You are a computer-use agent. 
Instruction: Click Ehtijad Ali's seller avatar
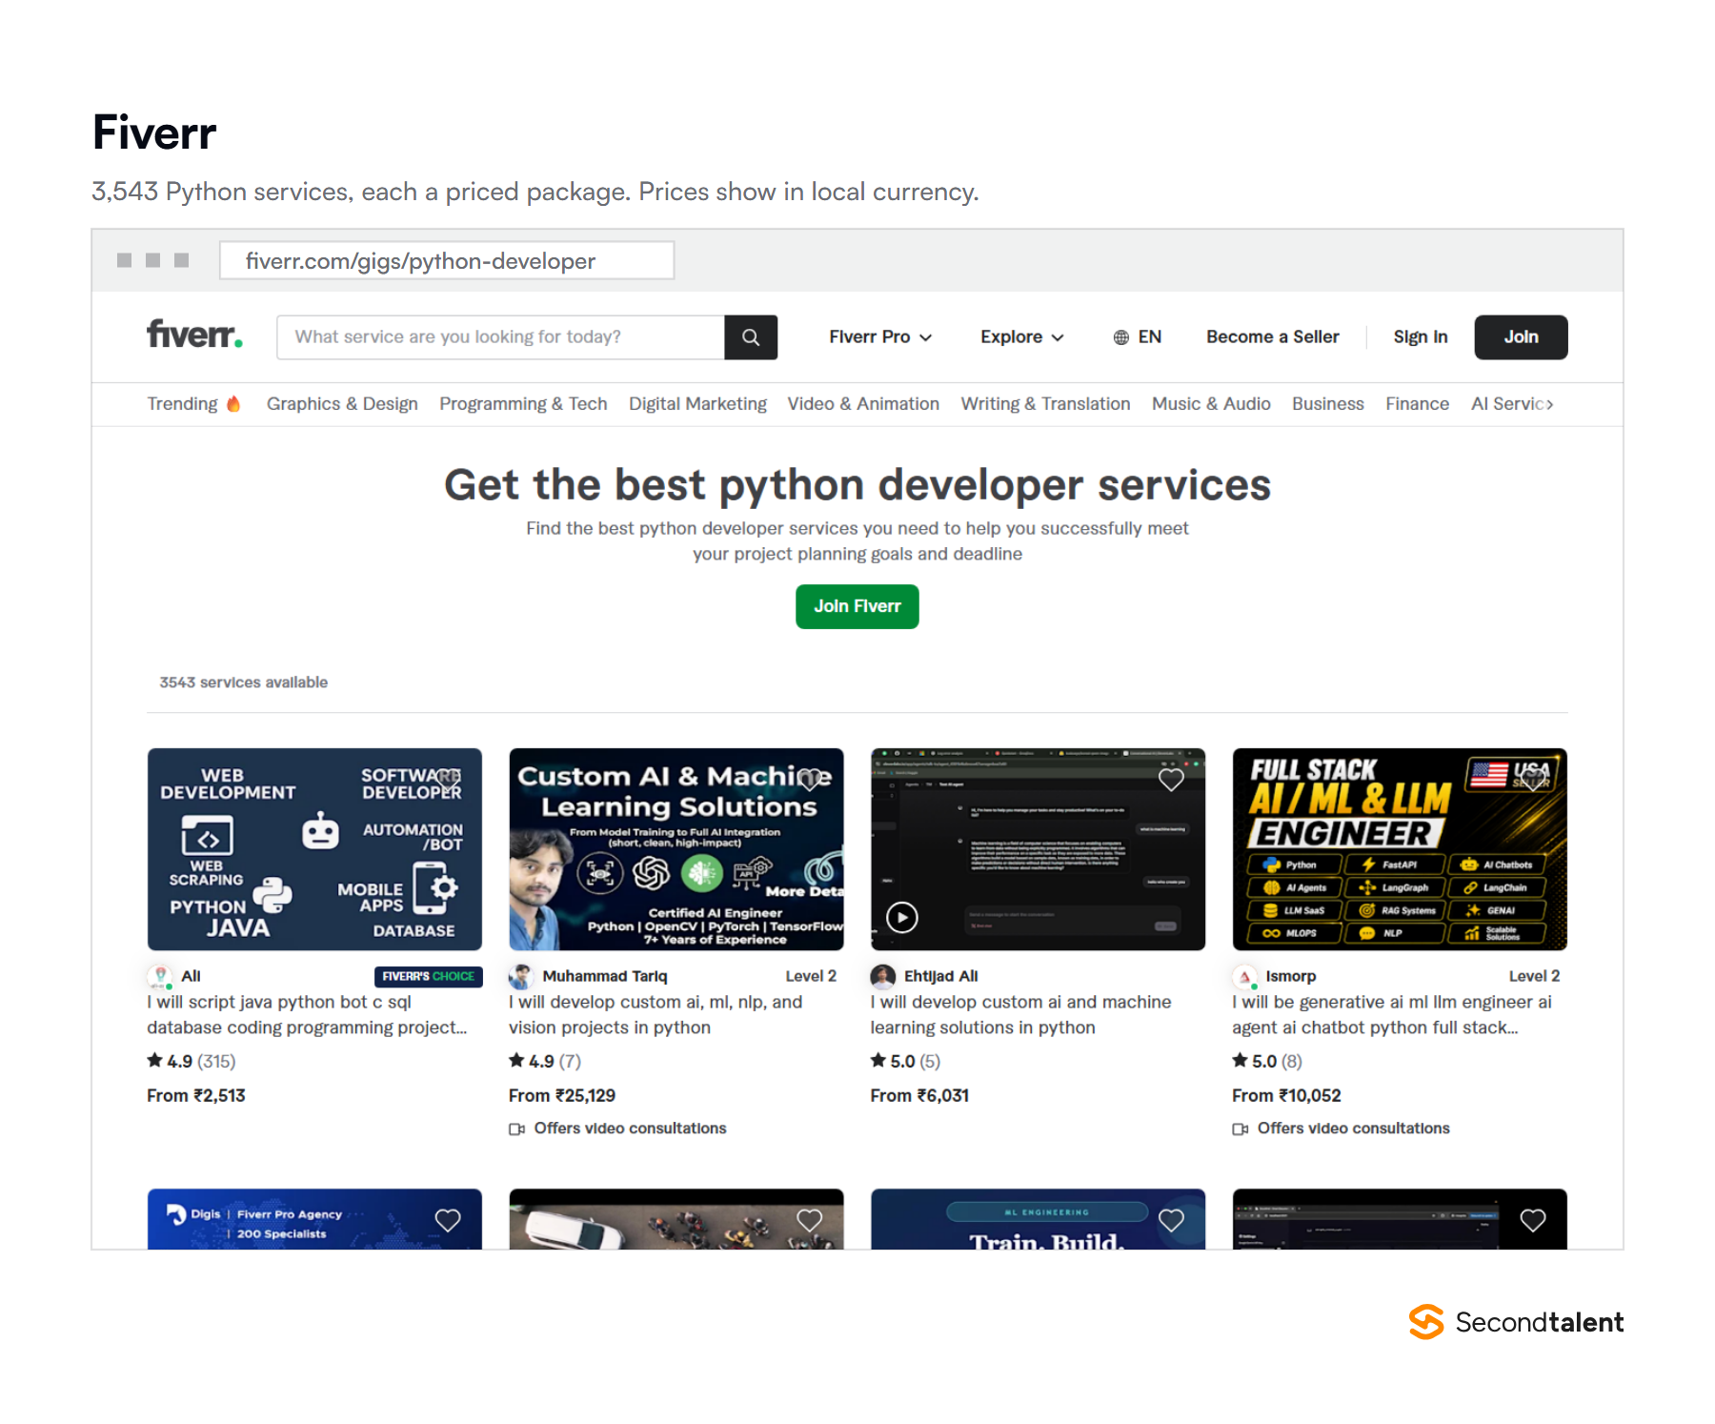tap(883, 976)
